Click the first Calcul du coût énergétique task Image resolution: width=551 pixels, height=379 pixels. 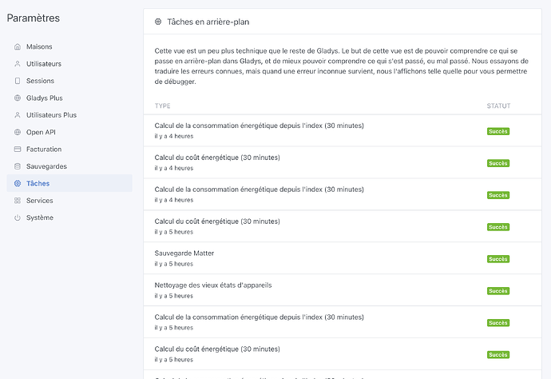tap(343, 162)
